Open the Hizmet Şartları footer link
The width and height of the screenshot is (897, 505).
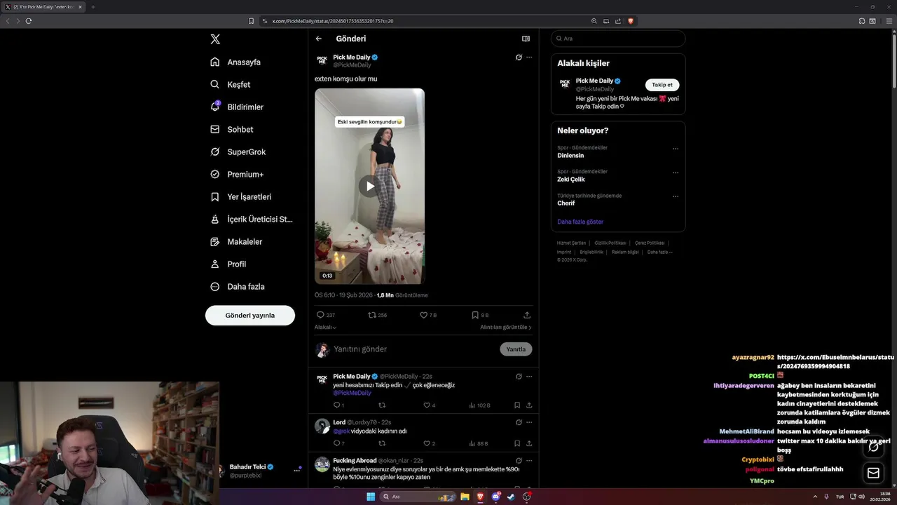pyautogui.click(x=571, y=243)
